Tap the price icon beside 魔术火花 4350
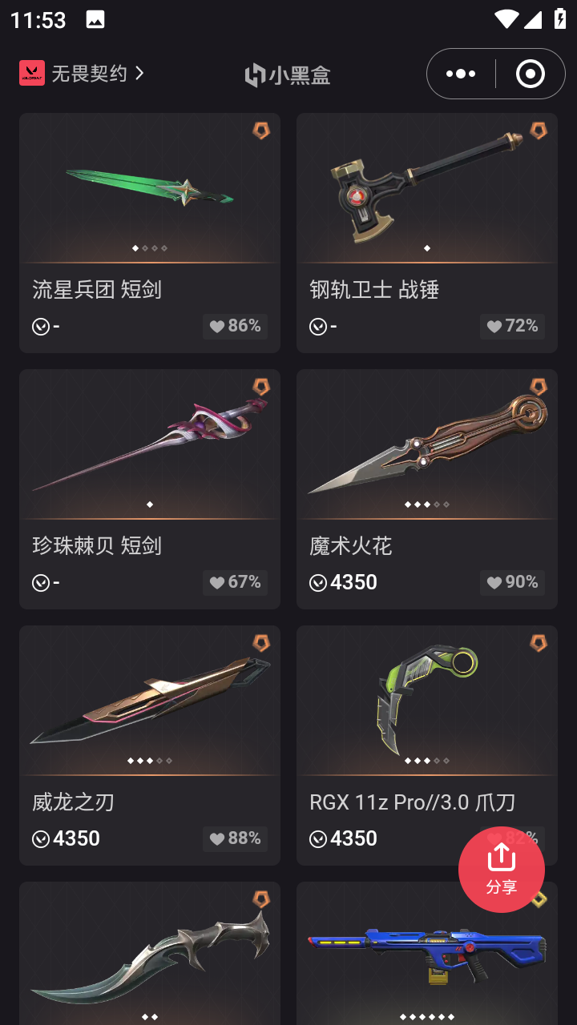Image resolution: width=577 pixels, height=1025 pixels. pos(318,583)
